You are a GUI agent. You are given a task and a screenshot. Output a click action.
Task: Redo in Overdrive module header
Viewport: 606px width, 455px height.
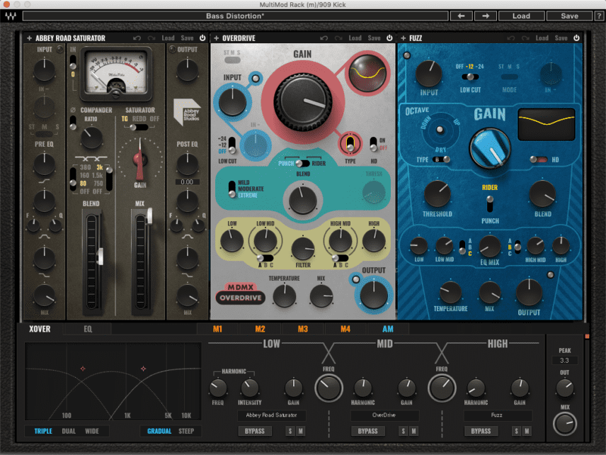pos(338,38)
